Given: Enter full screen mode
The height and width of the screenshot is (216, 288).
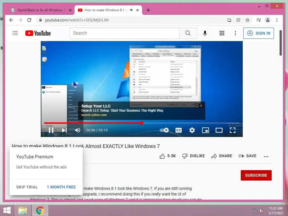Looking at the screenshot, I should click(233, 130).
